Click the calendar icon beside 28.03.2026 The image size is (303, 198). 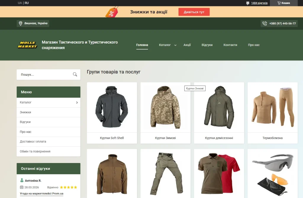[22, 187]
